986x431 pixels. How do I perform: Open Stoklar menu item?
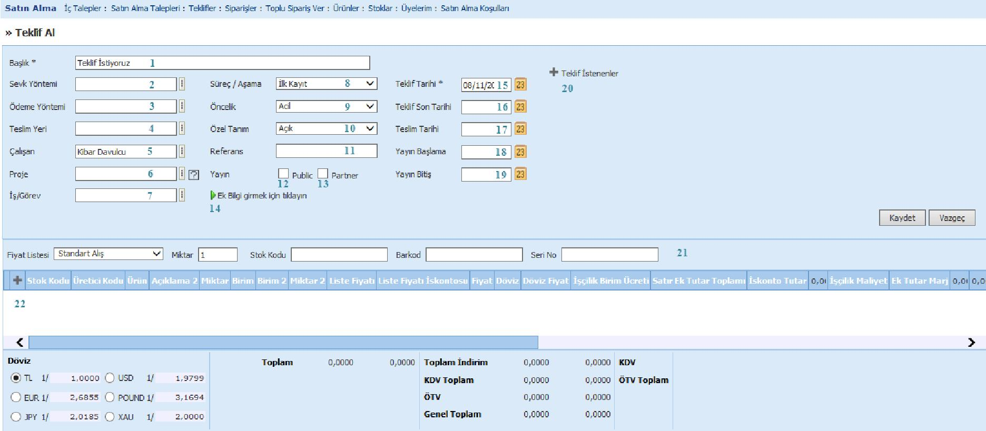point(380,8)
